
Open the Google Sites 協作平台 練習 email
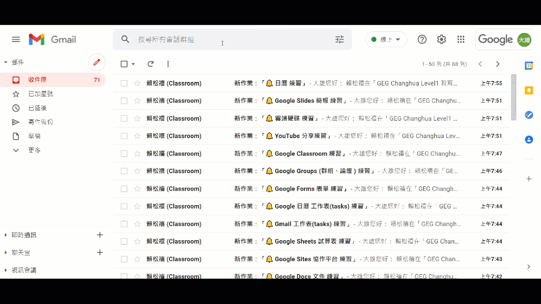point(311,259)
